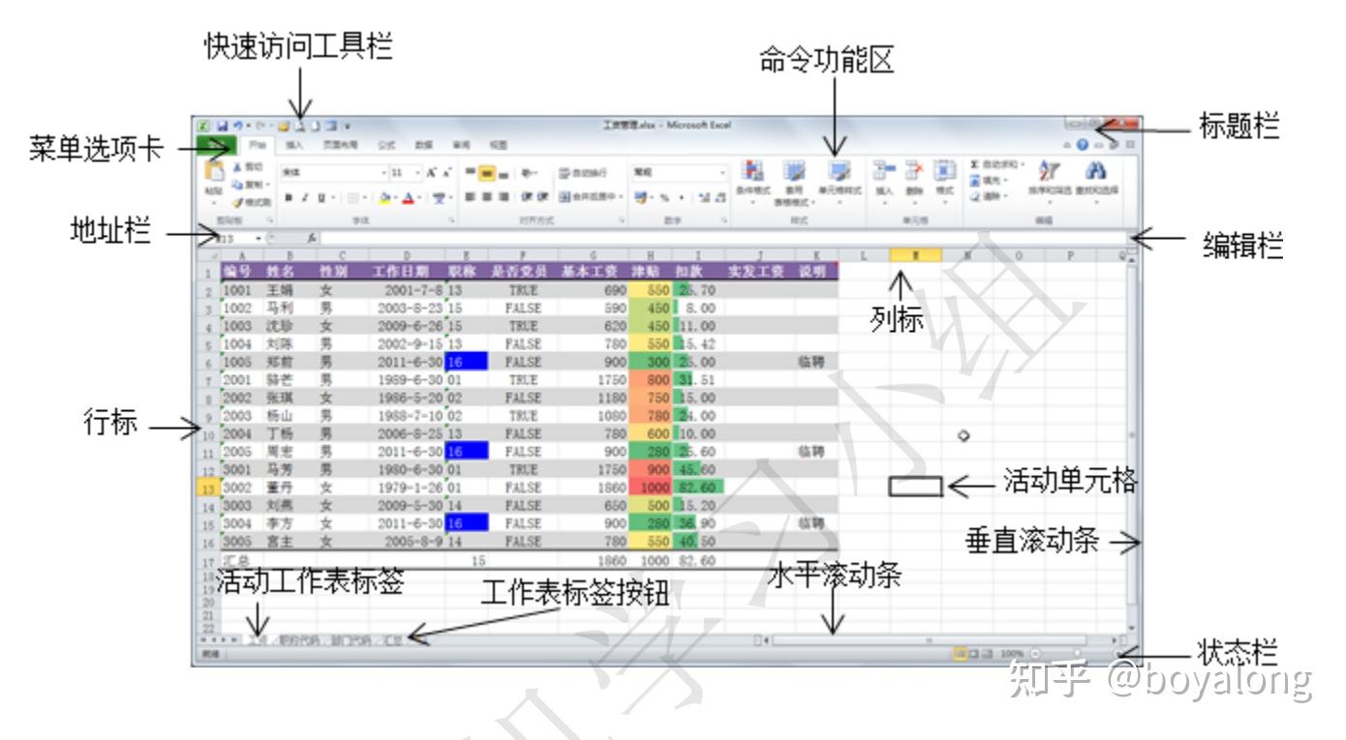The width and height of the screenshot is (1346, 740).
Task: Click Cell Styles (单元格样式) button
Action: coord(840,172)
